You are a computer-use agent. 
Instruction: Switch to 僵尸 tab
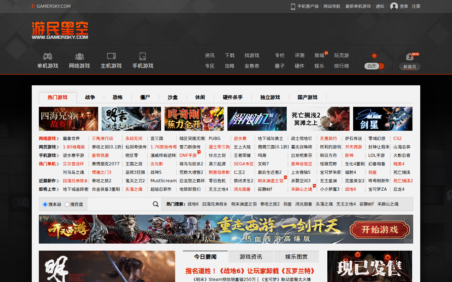coord(145,97)
